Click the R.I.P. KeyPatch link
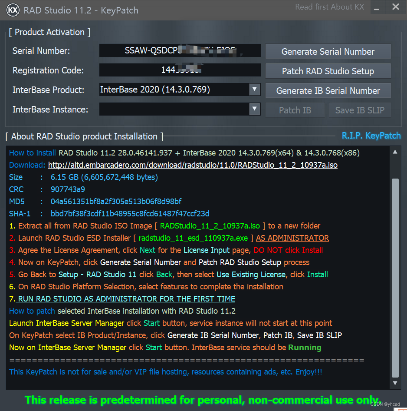This screenshot has height=411, width=407. click(371, 136)
